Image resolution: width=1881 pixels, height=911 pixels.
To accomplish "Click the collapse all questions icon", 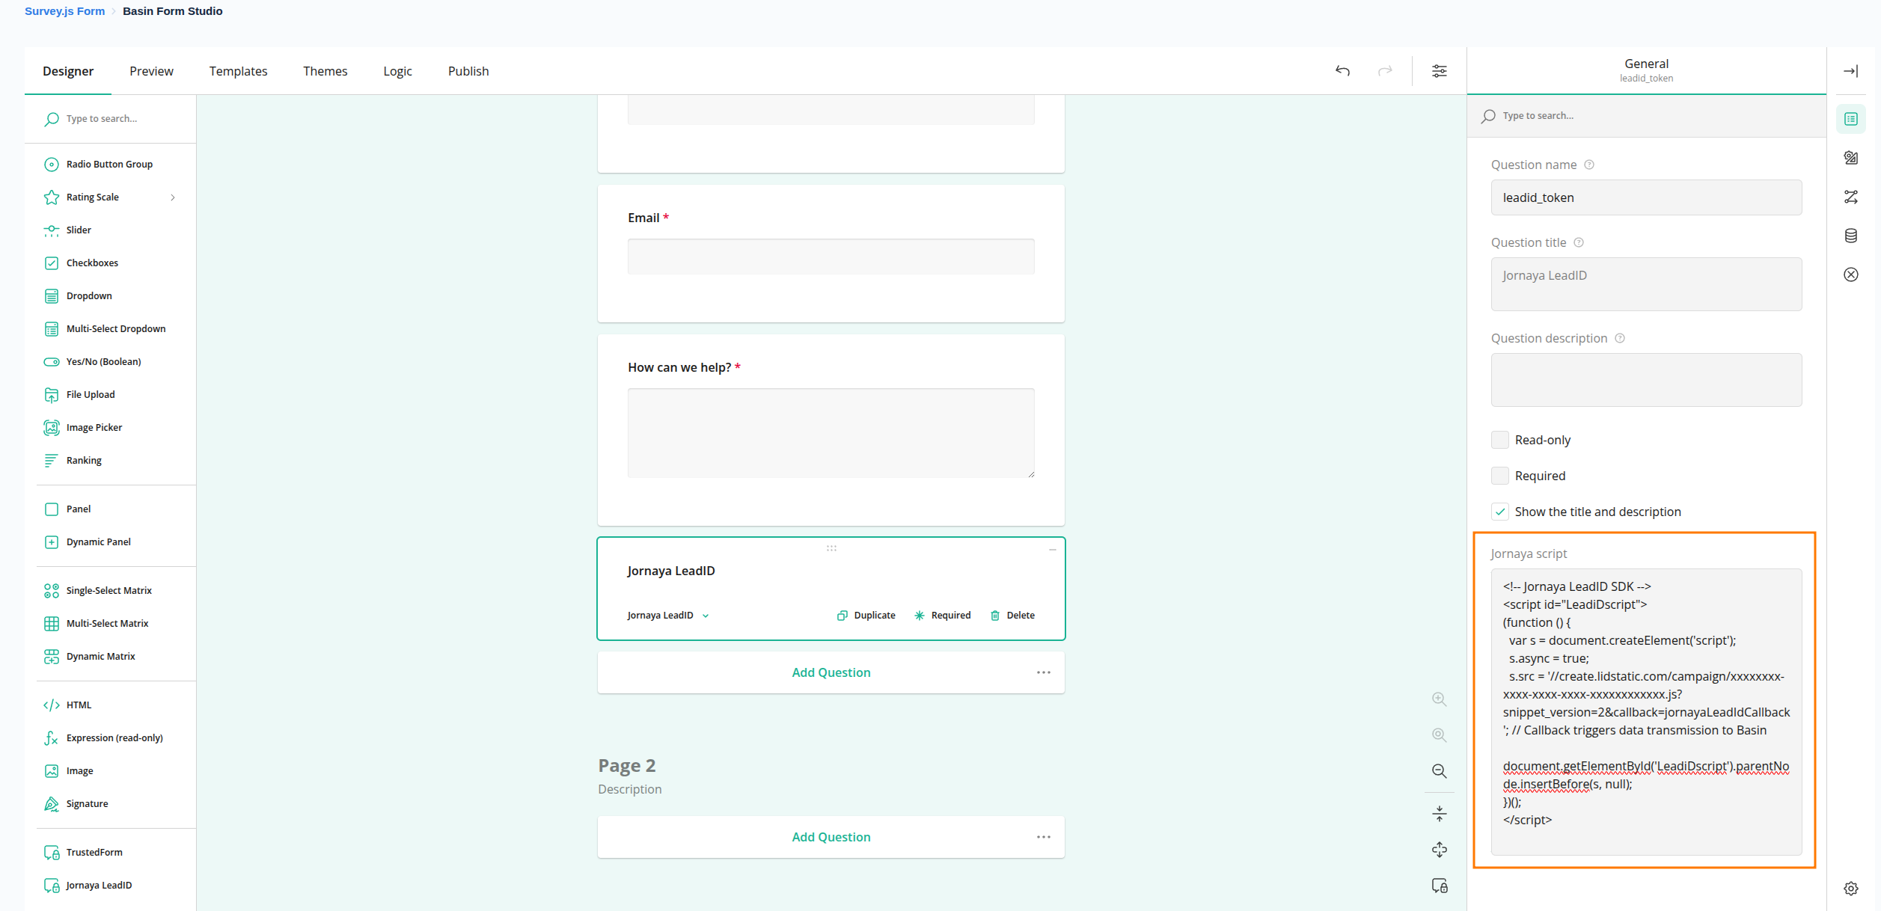I will [x=1439, y=814].
